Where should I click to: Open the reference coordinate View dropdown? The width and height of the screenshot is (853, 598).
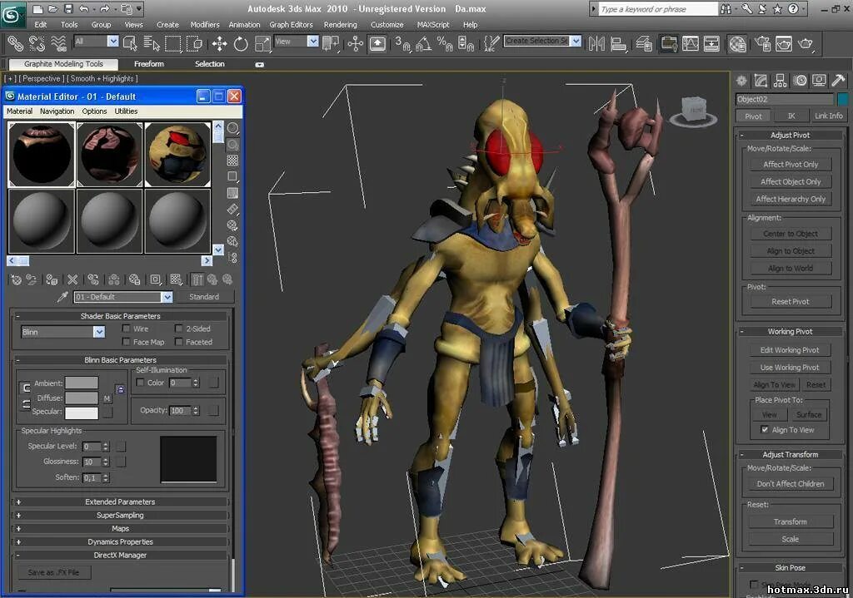click(x=313, y=42)
